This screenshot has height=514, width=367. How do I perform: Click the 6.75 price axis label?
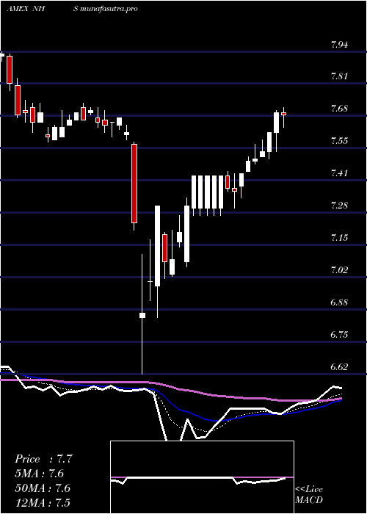[x=339, y=335]
